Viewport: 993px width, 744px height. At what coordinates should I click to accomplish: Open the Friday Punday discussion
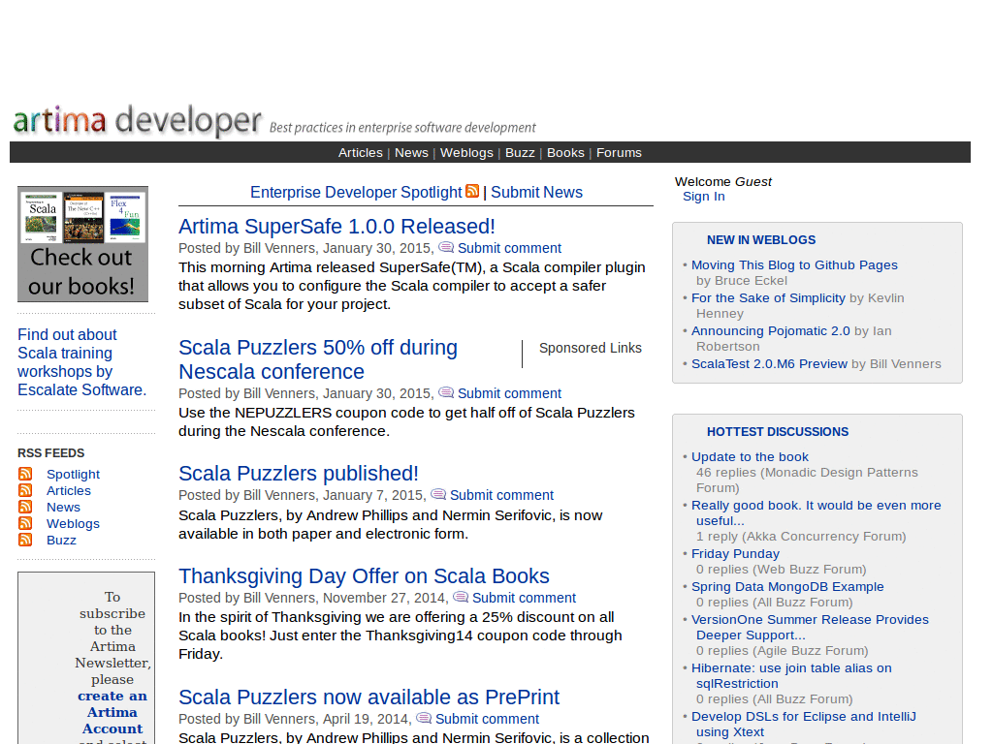coord(735,553)
